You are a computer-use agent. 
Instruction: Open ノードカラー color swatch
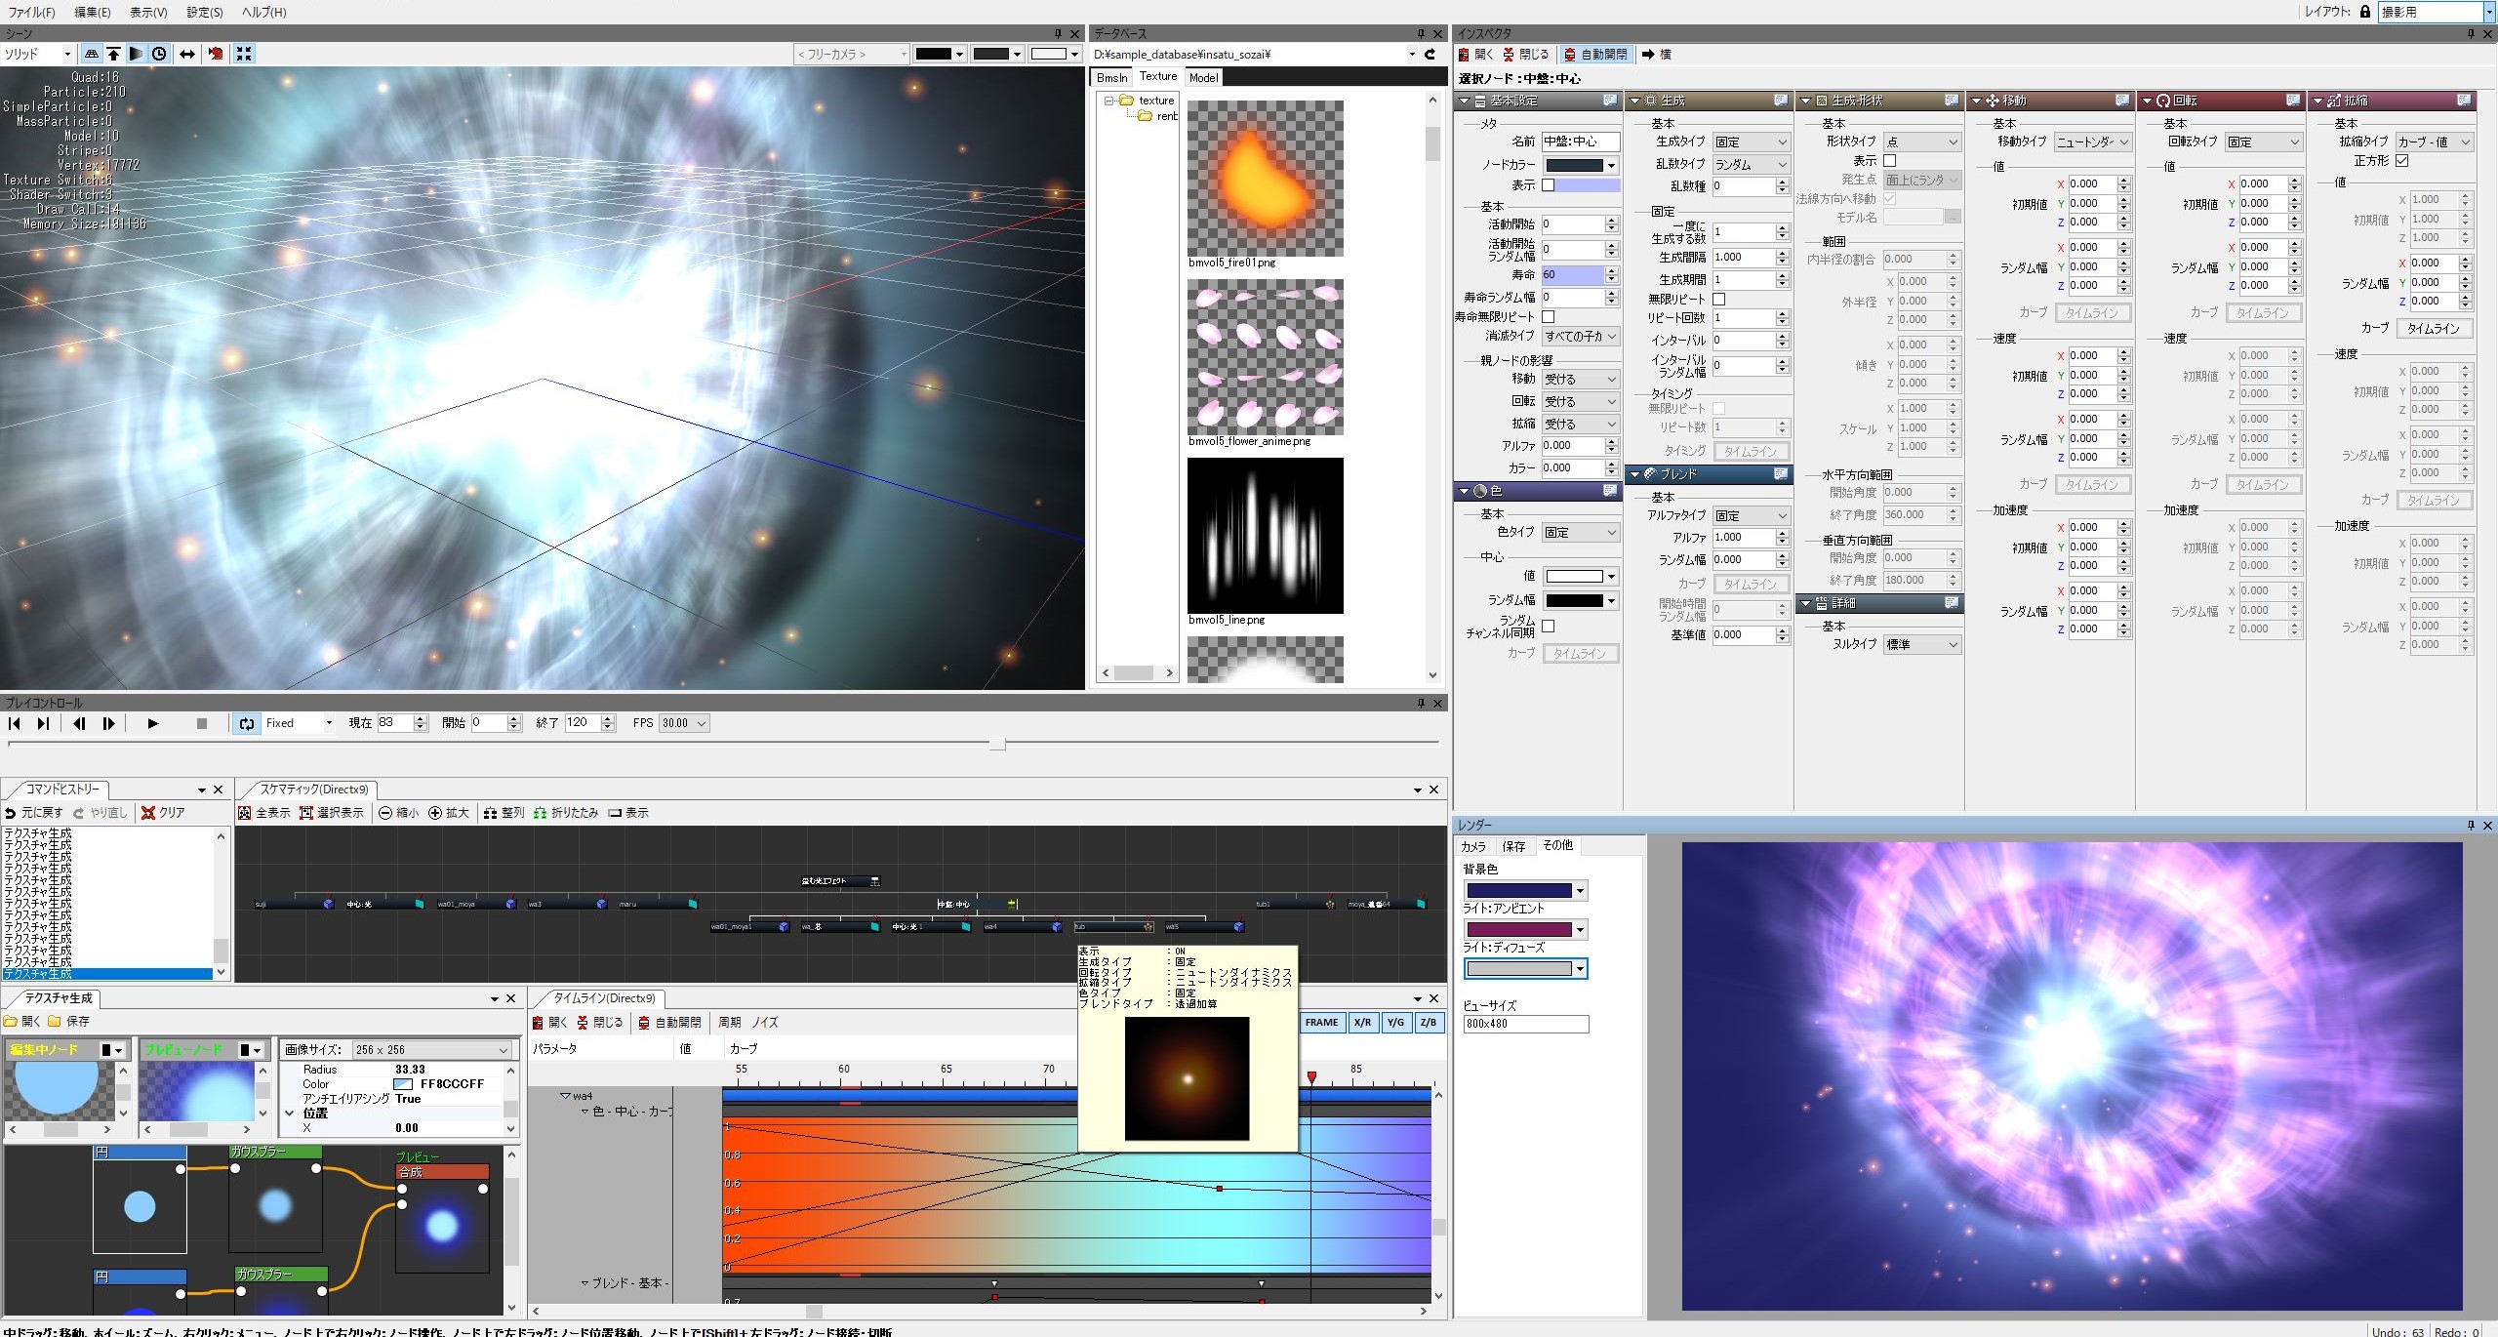1581,166
